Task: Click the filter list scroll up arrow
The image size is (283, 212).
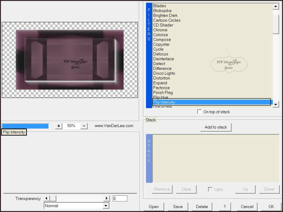Action: click(276, 6)
